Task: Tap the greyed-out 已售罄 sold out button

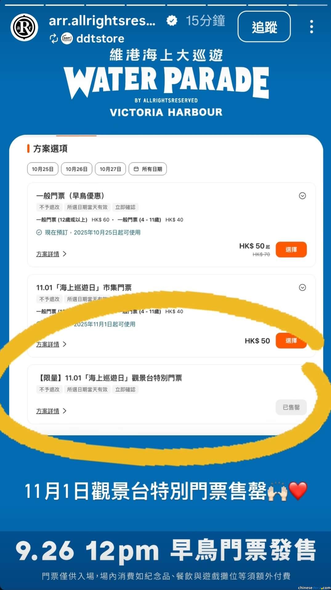Action: (x=291, y=407)
